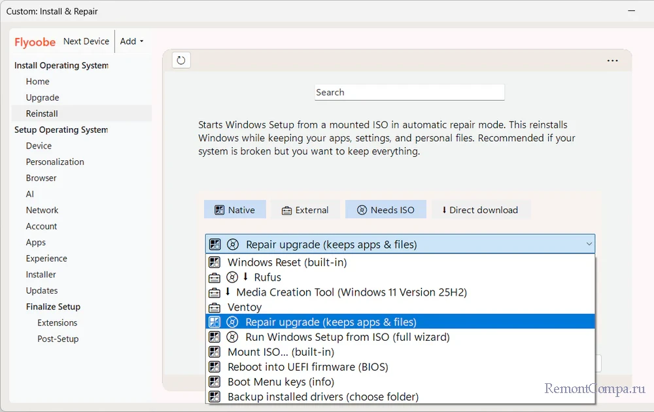Go to Personalization in the sidebar
Image resolution: width=654 pixels, height=412 pixels.
pyautogui.click(x=55, y=162)
